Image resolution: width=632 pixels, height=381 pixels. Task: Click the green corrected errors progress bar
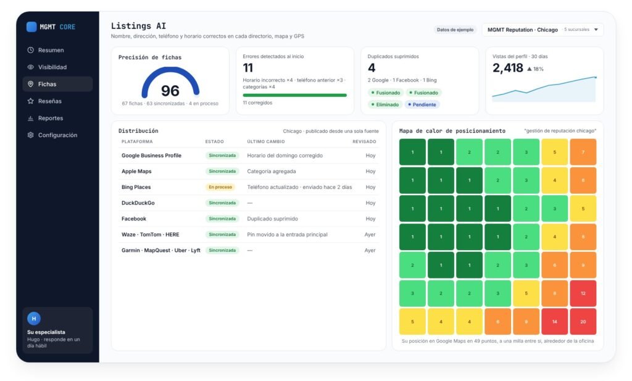[294, 95]
